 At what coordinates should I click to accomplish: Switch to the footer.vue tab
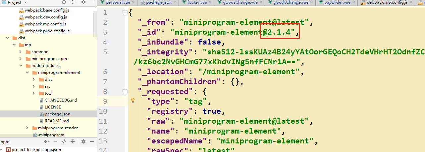pyautogui.click(x=196, y=2)
